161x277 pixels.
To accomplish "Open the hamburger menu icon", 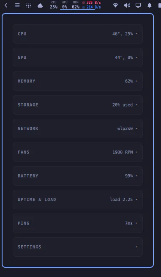I will 17,5.
